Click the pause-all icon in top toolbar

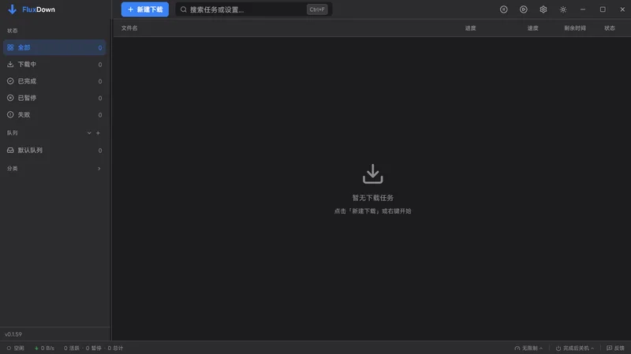503,9
